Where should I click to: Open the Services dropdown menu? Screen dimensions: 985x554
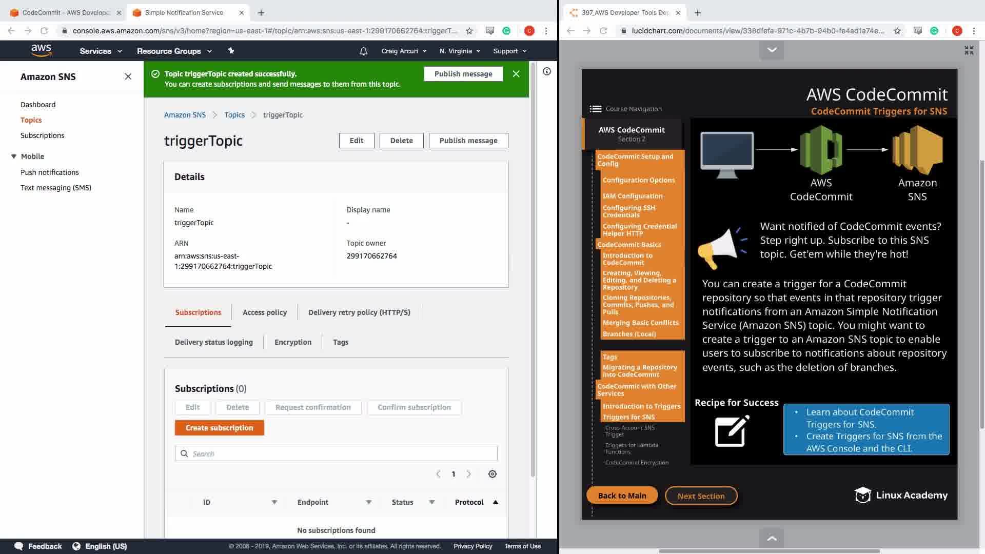click(x=101, y=51)
